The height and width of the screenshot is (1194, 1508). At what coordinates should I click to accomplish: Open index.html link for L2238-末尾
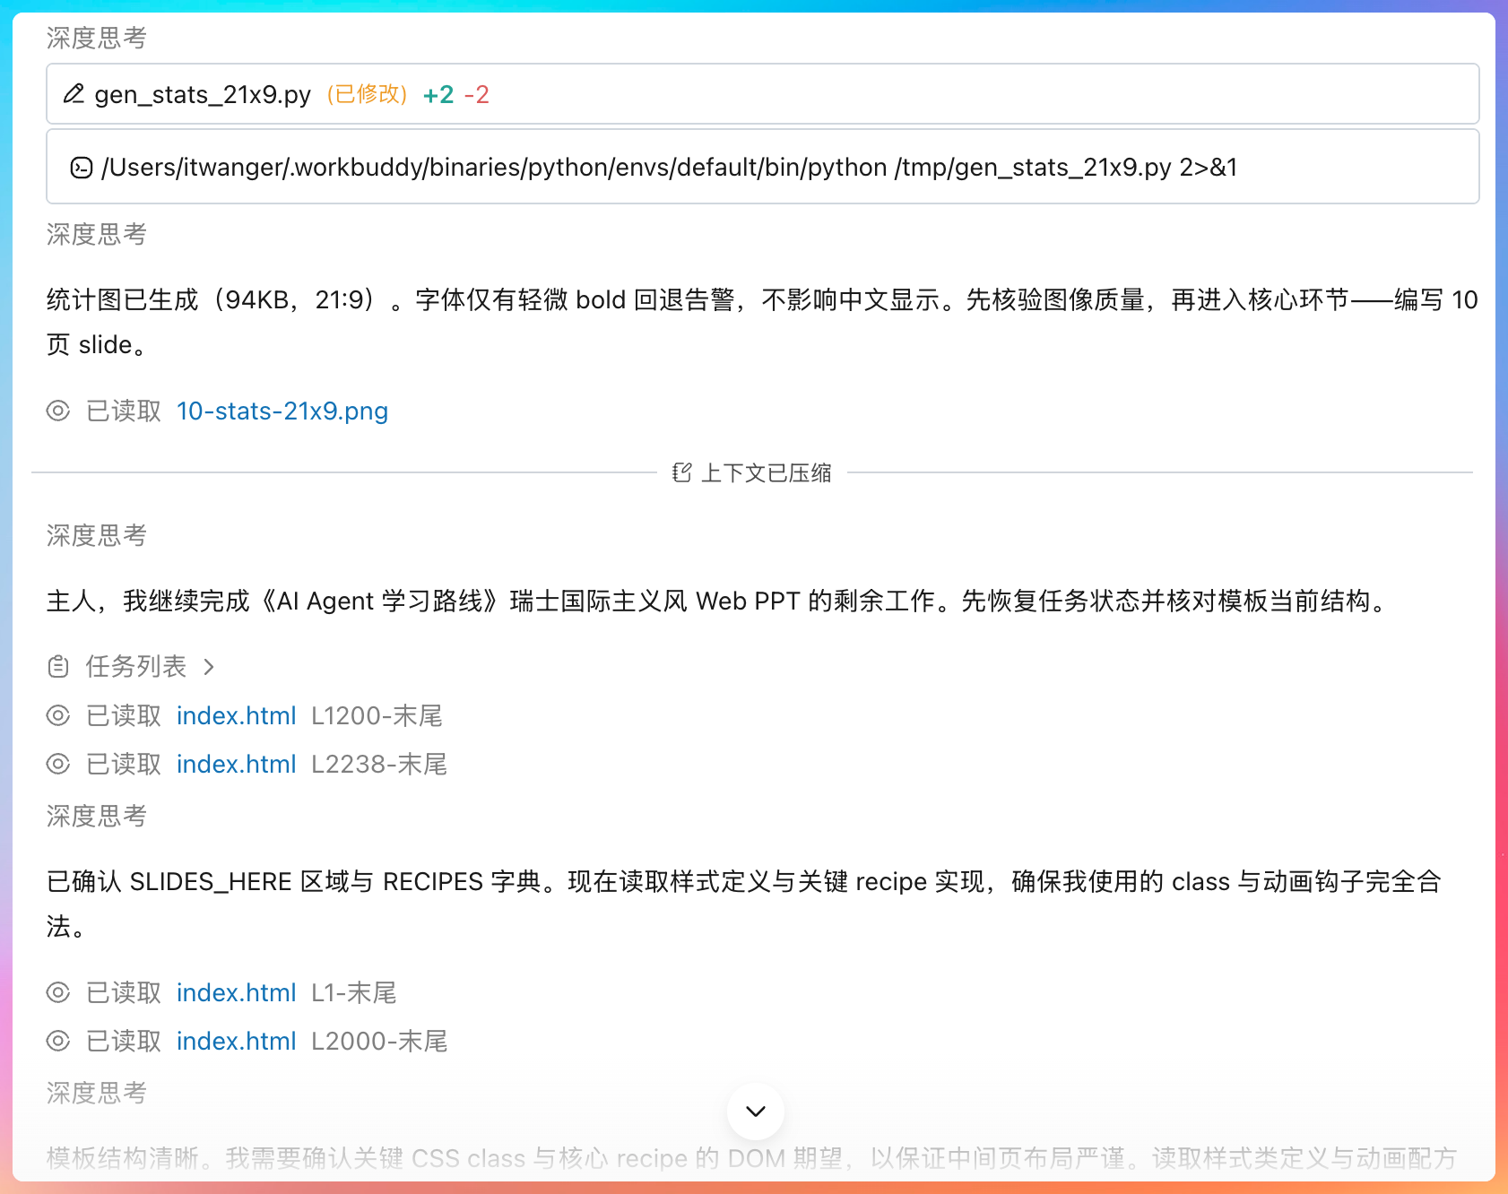[237, 764]
